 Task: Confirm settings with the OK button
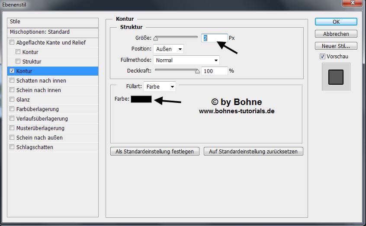tap(336, 22)
